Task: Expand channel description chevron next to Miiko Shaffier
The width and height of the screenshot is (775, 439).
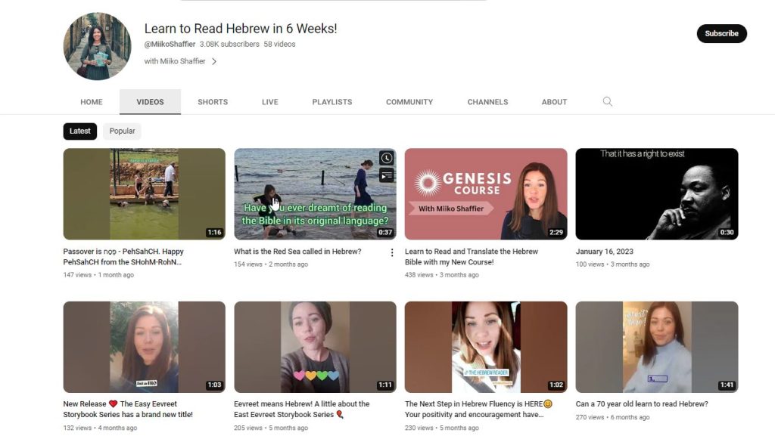Action: tap(214, 61)
